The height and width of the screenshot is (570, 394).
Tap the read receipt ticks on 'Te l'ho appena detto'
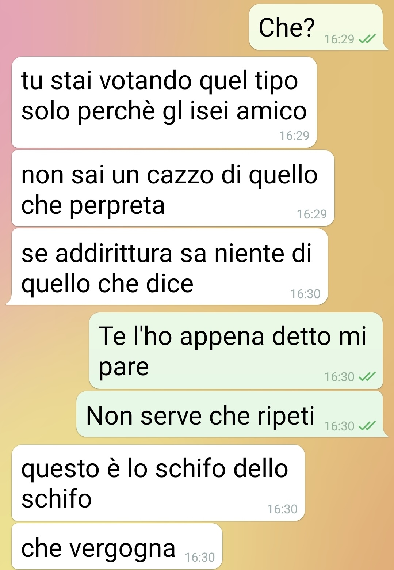367,377
